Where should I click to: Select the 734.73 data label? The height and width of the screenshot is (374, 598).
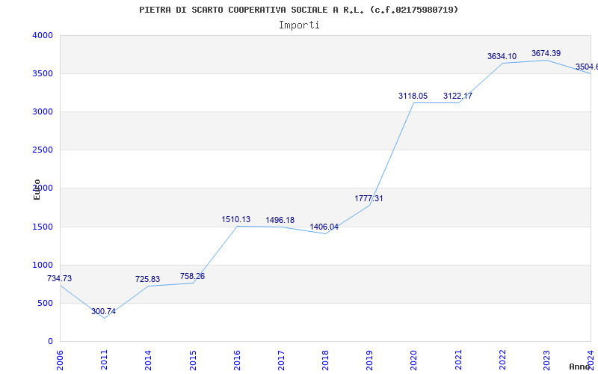(60, 278)
